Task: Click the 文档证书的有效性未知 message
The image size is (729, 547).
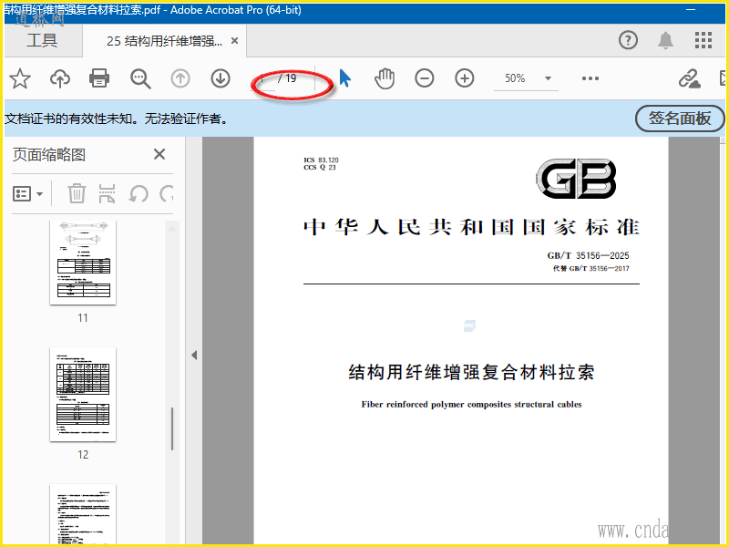Action: click(116, 119)
